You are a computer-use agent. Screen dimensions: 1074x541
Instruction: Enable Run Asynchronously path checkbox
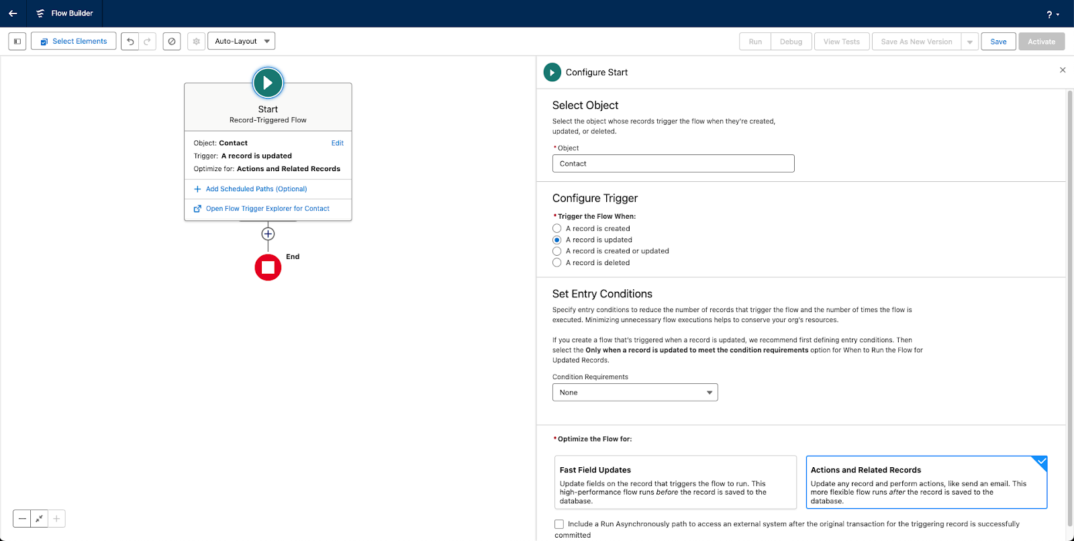click(559, 524)
